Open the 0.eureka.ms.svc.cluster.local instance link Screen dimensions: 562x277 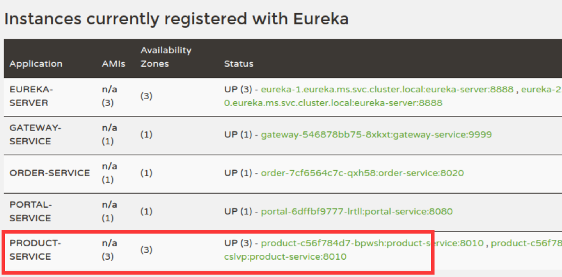point(333,103)
